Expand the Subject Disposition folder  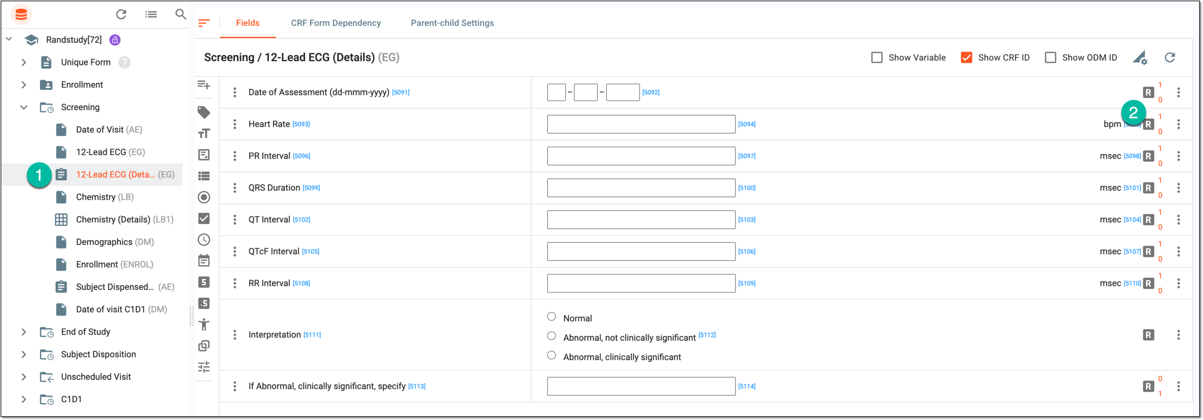(x=24, y=355)
